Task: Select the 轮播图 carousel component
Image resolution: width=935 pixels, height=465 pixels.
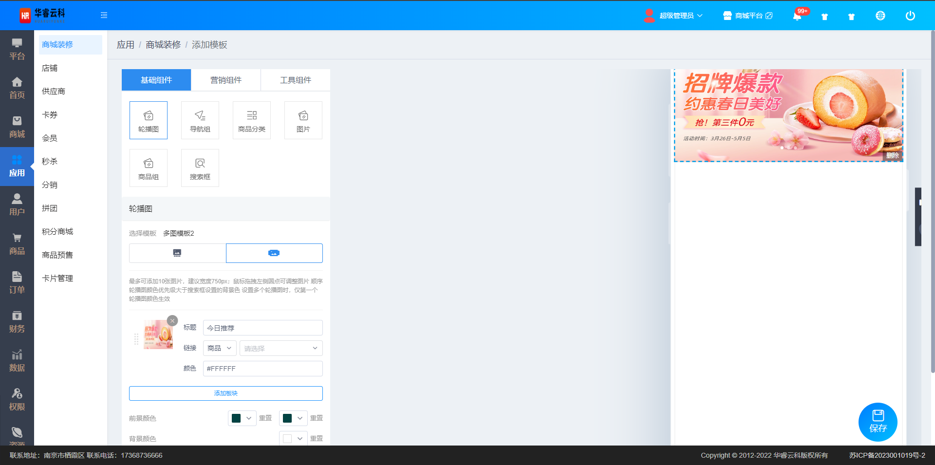Action: tap(149, 120)
